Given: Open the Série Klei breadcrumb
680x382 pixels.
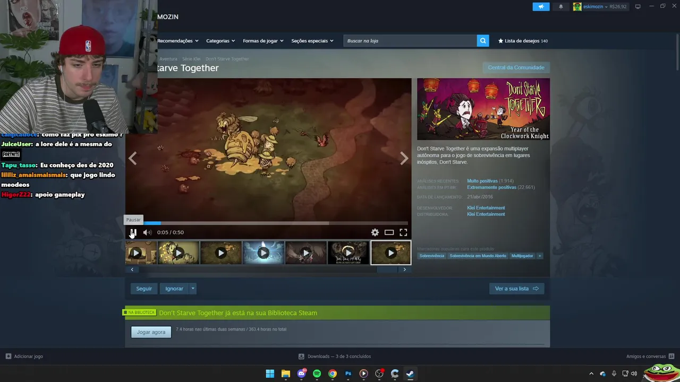Looking at the screenshot, I should point(191,59).
